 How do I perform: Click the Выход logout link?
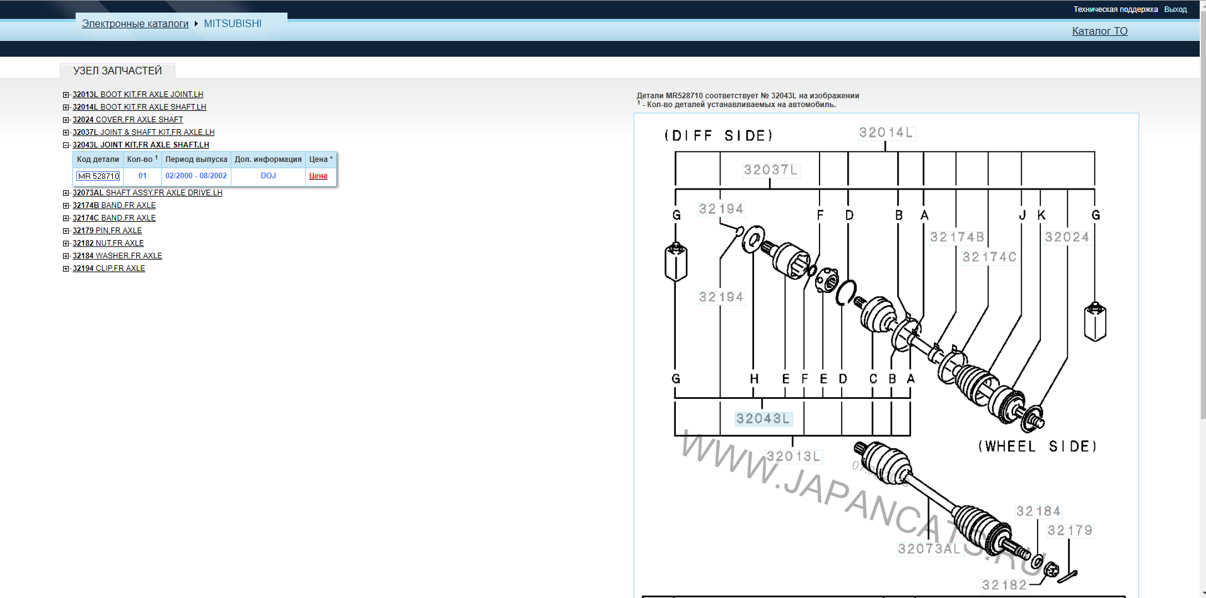tap(1175, 9)
